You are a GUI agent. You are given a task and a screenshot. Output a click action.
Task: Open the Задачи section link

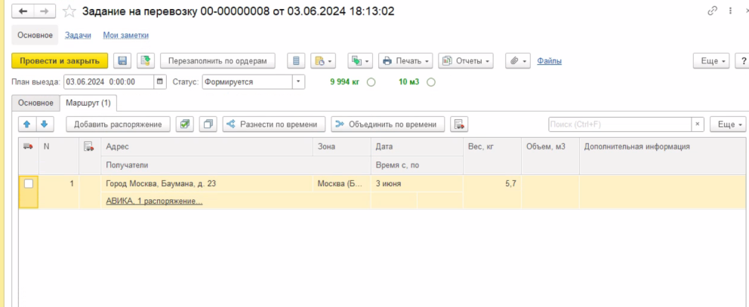[x=78, y=35]
